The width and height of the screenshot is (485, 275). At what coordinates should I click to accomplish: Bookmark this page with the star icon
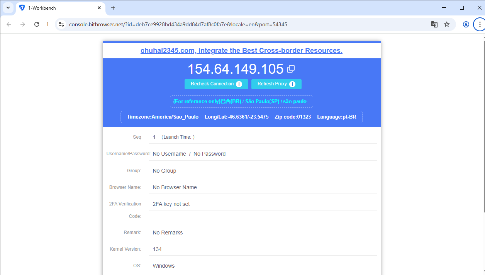[447, 24]
